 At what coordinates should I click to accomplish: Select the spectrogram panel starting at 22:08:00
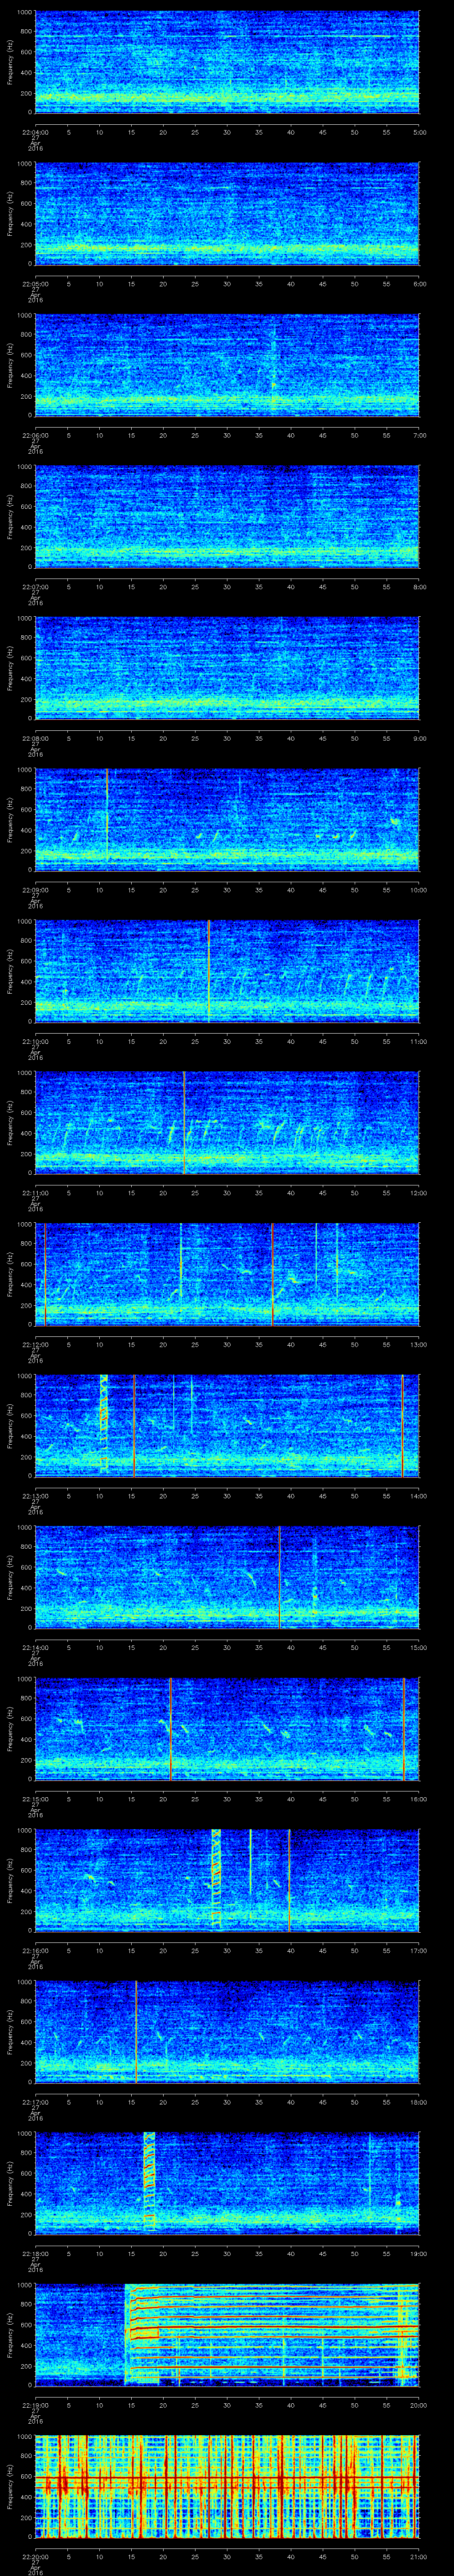click(227, 668)
